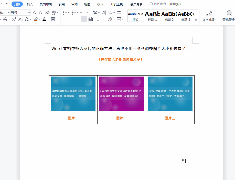Apply paragraph shading fill

point(110,19)
